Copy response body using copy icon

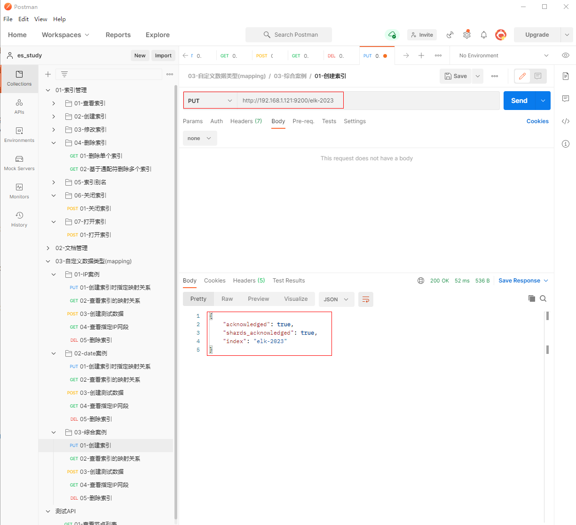[532, 298]
